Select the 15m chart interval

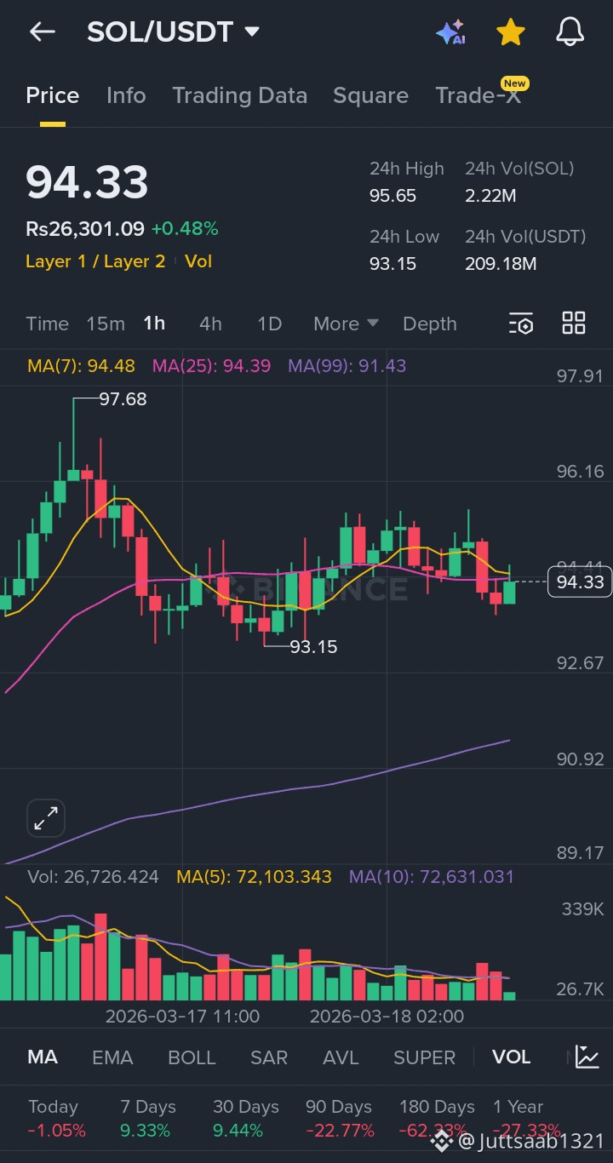click(106, 324)
